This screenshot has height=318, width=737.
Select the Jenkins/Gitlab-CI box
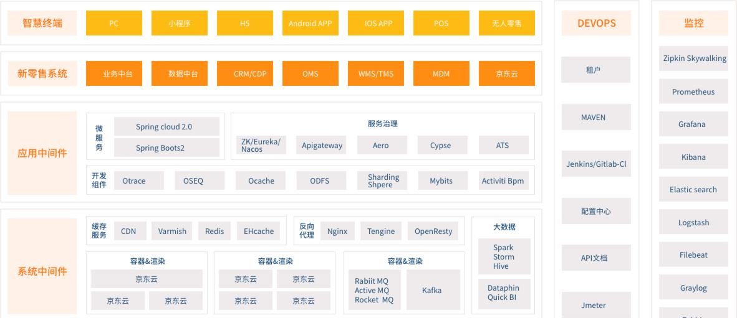coord(595,164)
